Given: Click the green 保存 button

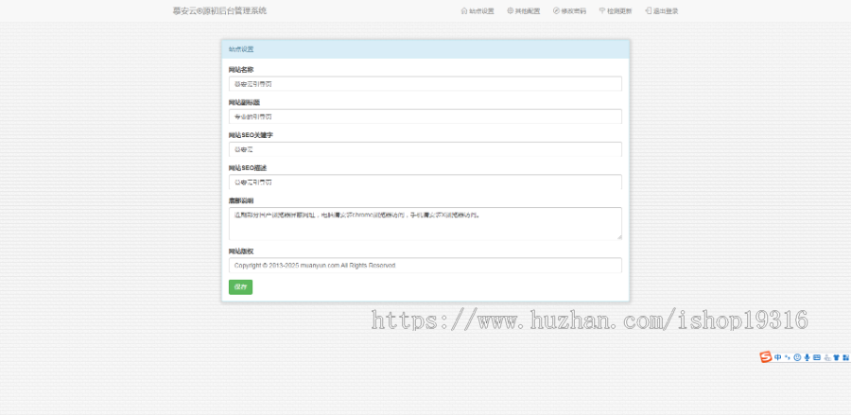Looking at the screenshot, I should tap(240, 287).
